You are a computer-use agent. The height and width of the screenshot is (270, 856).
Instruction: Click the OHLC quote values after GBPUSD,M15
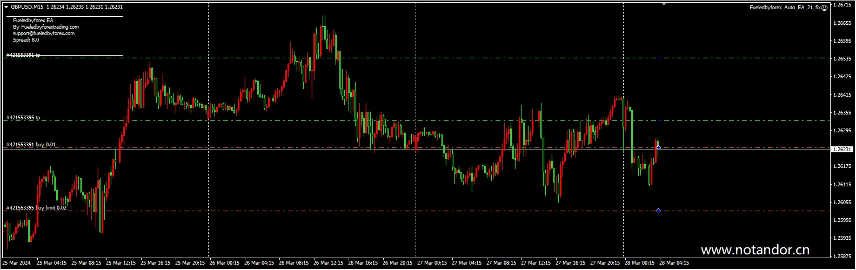(84, 7)
